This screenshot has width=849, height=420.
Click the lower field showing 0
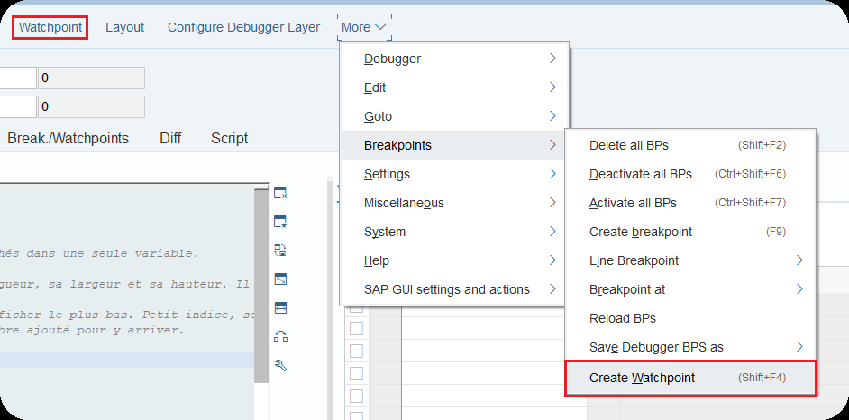[91, 106]
